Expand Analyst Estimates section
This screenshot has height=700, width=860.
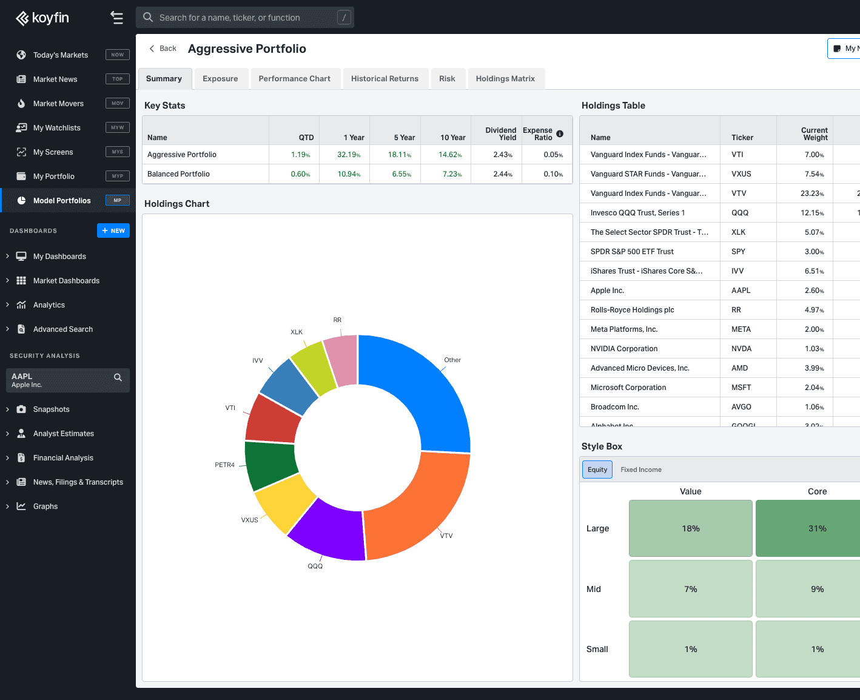coord(7,434)
